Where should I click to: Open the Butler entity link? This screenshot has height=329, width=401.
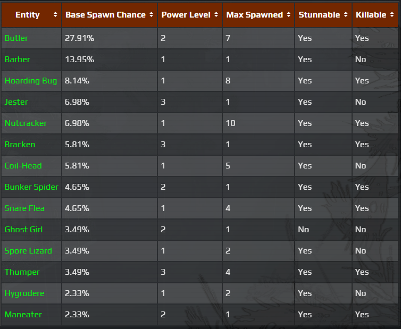pos(16,38)
